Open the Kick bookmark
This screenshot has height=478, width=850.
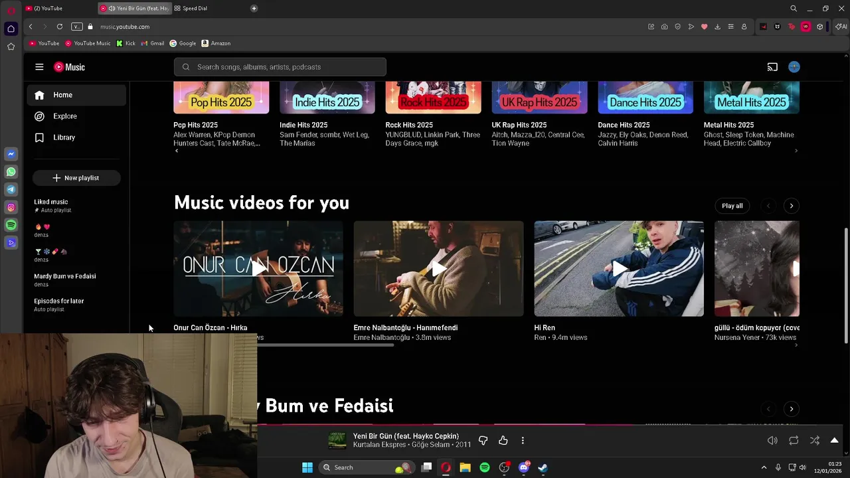(x=126, y=43)
